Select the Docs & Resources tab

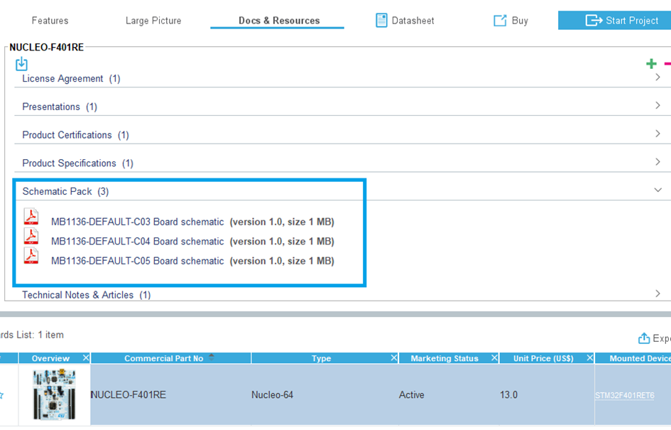pyautogui.click(x=279, y=21)
